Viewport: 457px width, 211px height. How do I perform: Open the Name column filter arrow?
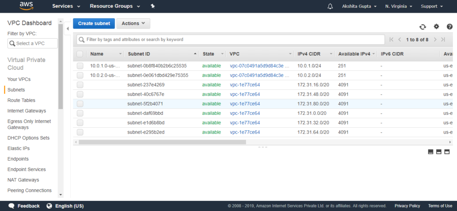[x=120, y=54]
